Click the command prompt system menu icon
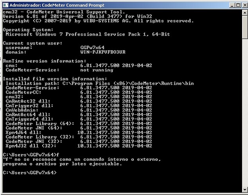Screen dimensions: 248x195 point(5,5)
